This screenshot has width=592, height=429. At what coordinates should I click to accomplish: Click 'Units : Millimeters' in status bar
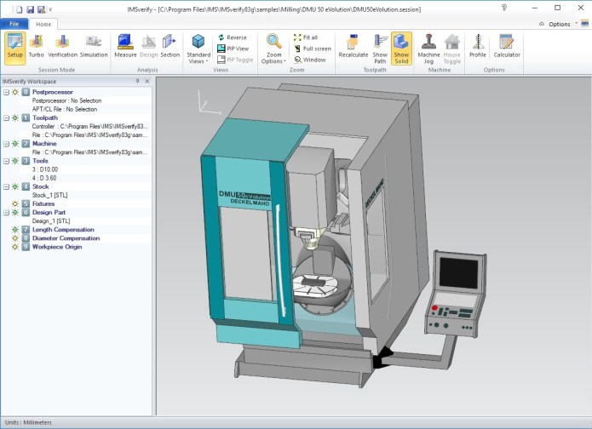[28, 422]
